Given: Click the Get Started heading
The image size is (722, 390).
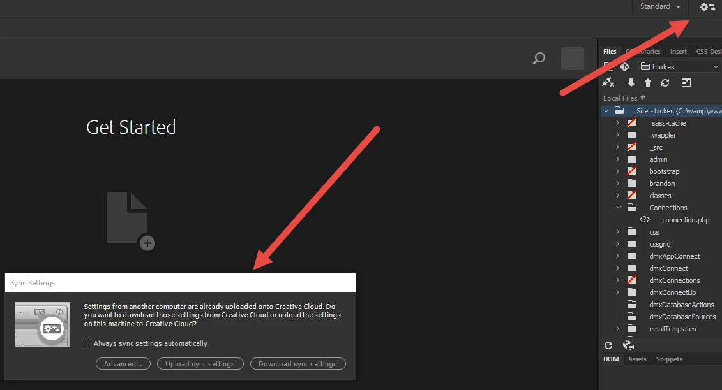Looking at the screenshot, I should click(131, 127).
